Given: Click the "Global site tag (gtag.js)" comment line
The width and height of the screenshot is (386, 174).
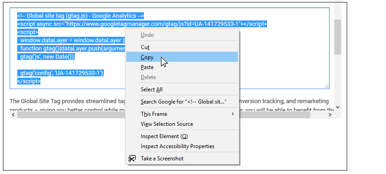Looking at the screenshot, I should tap(80, 16).
